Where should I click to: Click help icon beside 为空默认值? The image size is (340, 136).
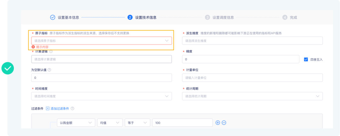[49, 70]
